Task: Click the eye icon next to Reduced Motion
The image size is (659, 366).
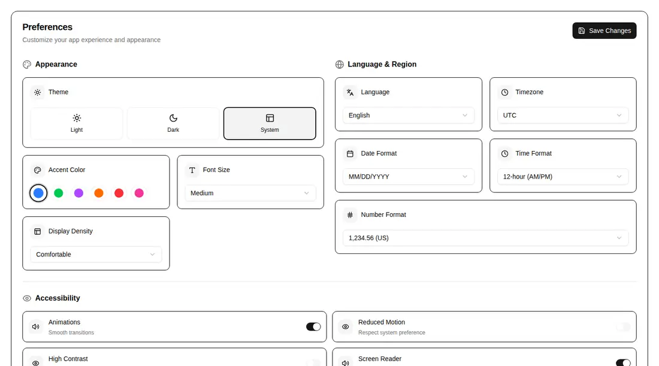Action: tap(346, 326)
